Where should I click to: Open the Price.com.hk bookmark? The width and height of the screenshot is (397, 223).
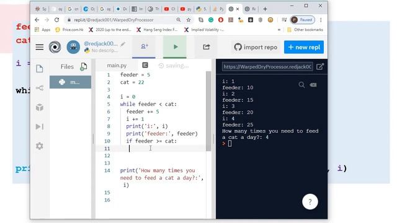tap(69, 30)
